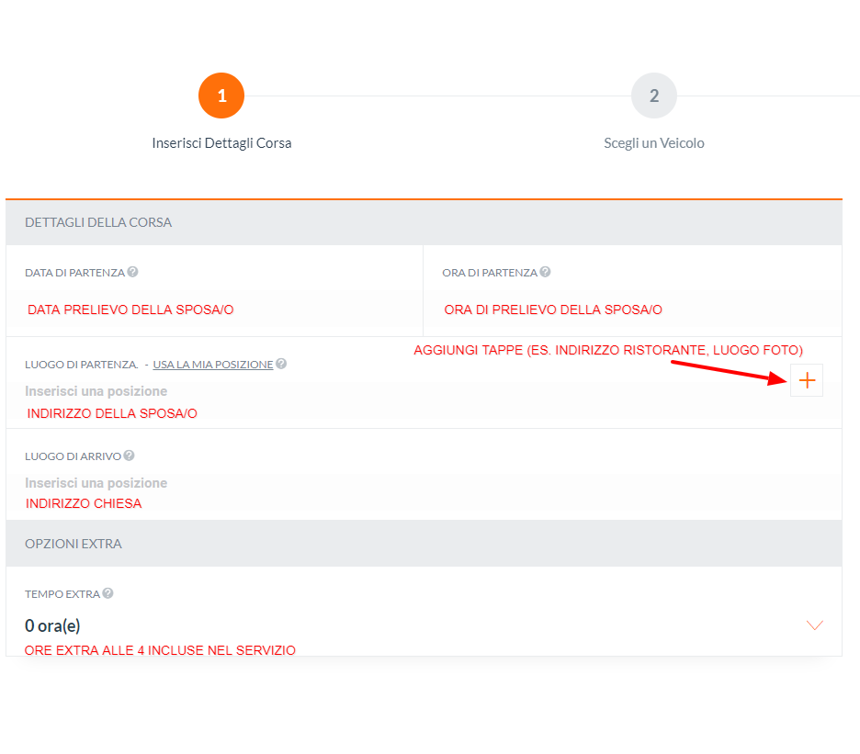This screenshot has height=754, width=860.
Task: Click the Luogo di Arrivo label
Action: pyautogui.click(x=73, y=456)
